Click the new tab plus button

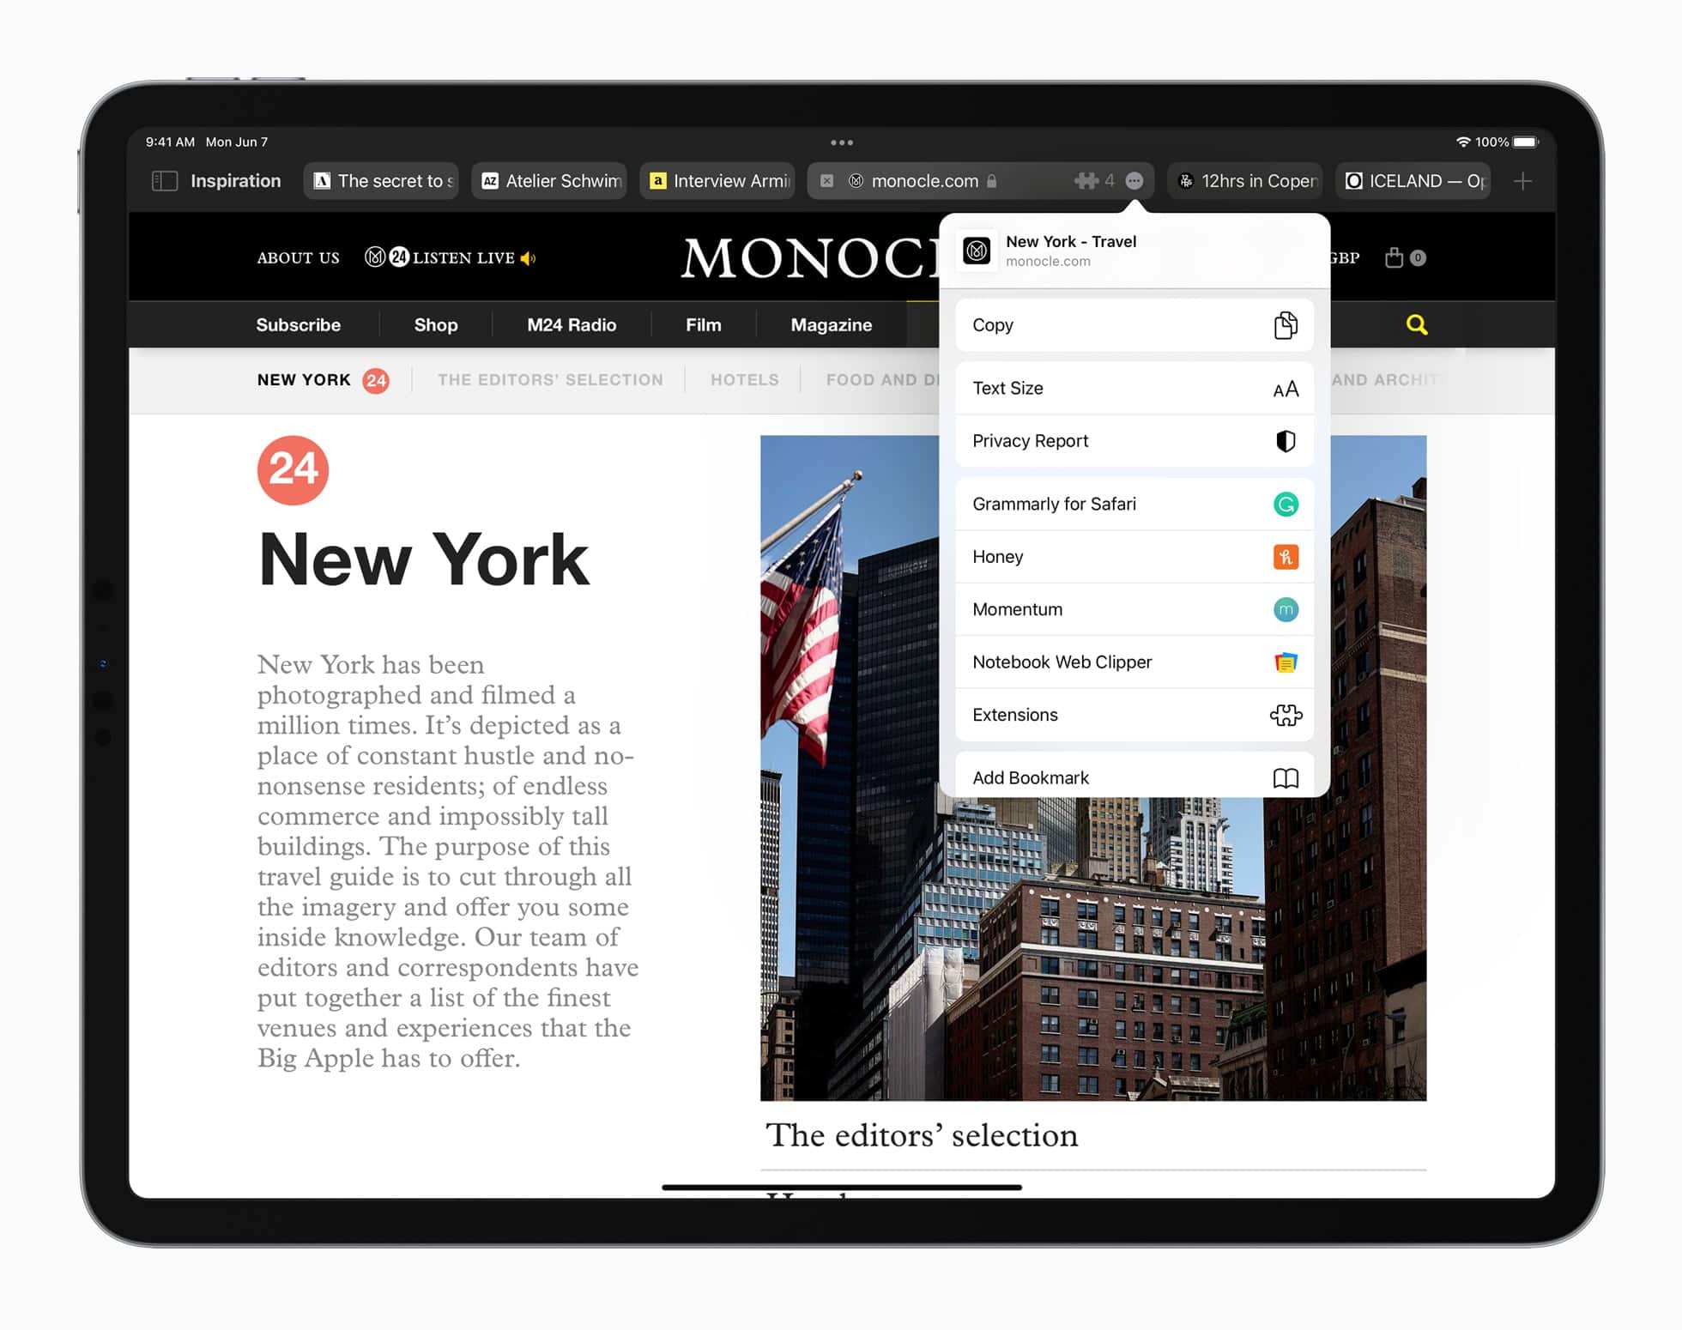click(1523, 180)
